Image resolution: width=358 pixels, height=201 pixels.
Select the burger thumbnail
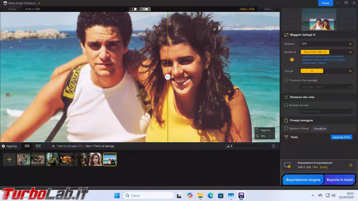(67, 159)
